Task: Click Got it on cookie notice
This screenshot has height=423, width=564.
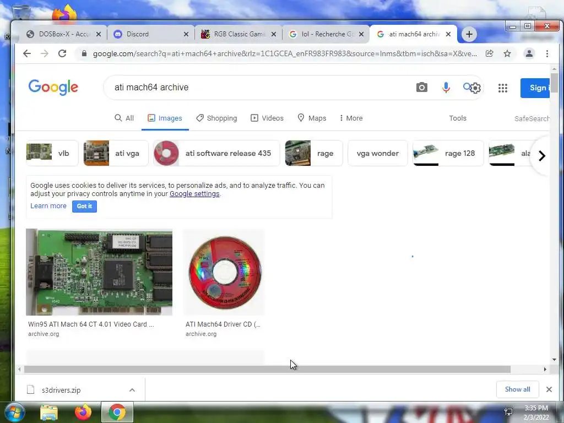Action: pos(84,206)
